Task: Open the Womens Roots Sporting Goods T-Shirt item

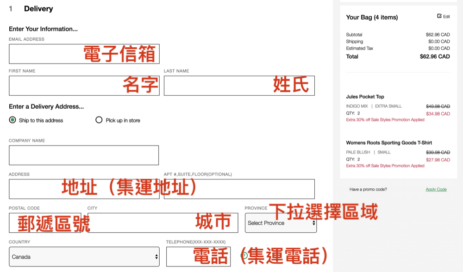Action: pos(389,143)
